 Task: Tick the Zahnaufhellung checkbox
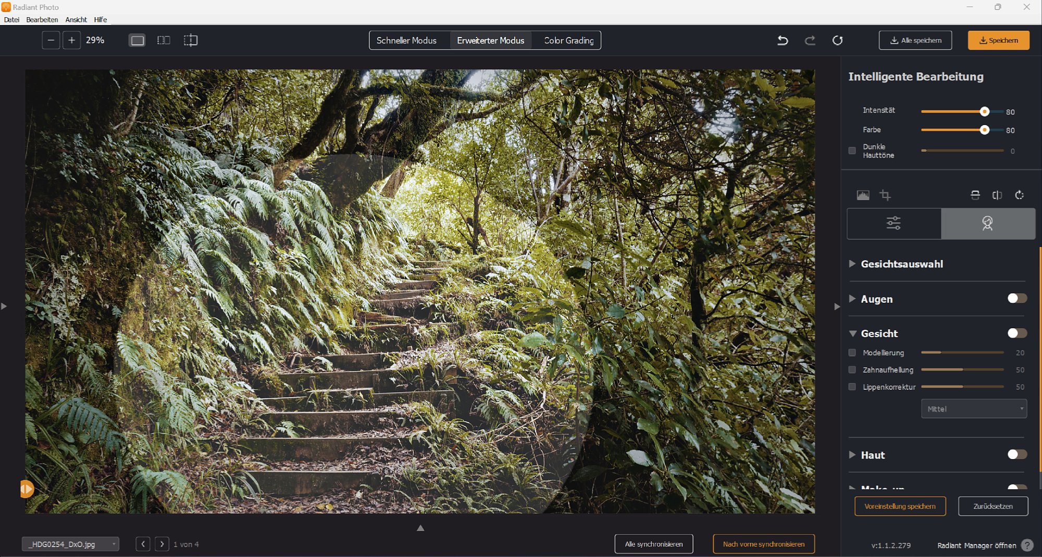coord(852,370)
